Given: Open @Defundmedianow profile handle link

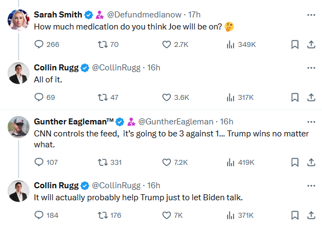Looking at the screenshot, I should click(144, 15).
